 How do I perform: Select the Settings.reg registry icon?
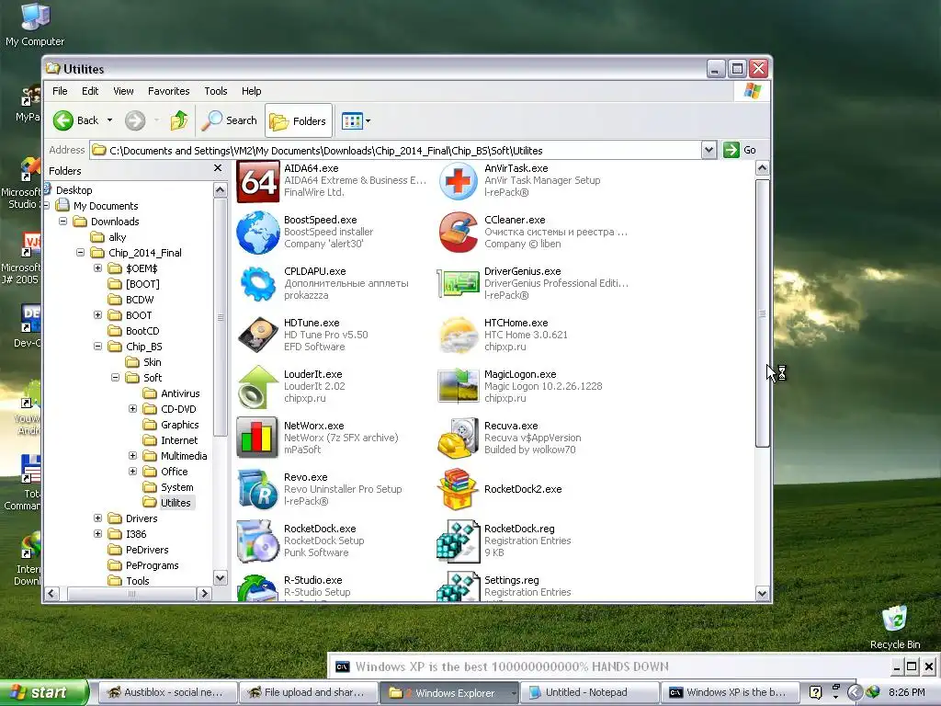point(458,586)
